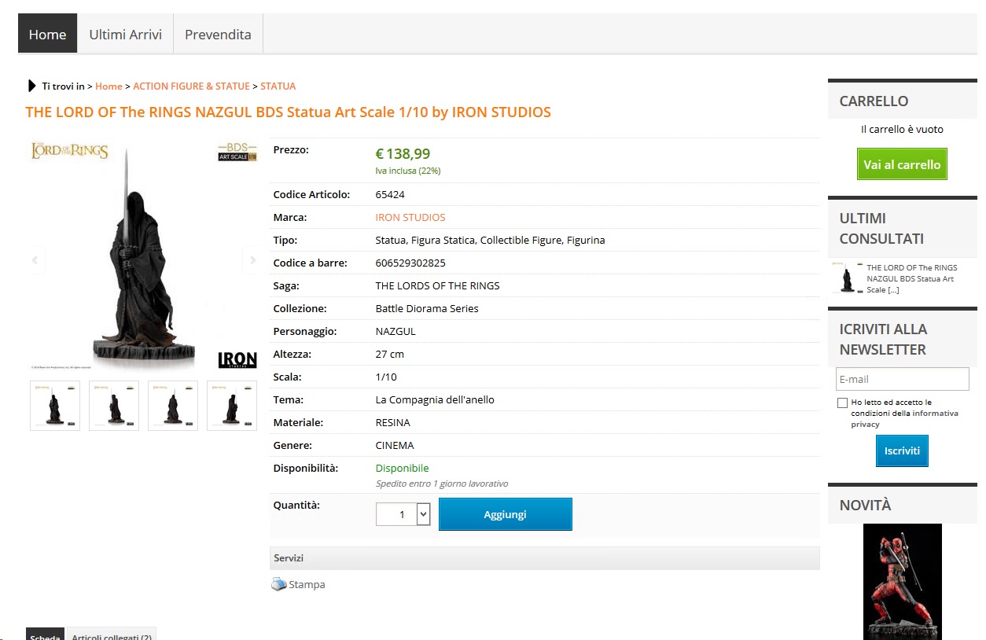Focus the newsletter E-mail input field
Image resolution: width=986 pixels, height=640 pixels.
pyautogui.click(x=902, y=379)
